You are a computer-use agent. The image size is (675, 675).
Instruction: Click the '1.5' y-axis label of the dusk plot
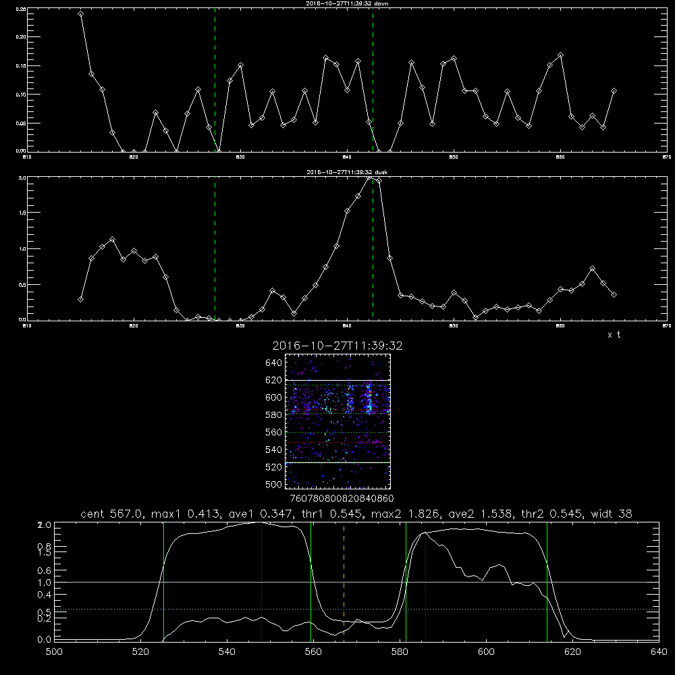22,213
